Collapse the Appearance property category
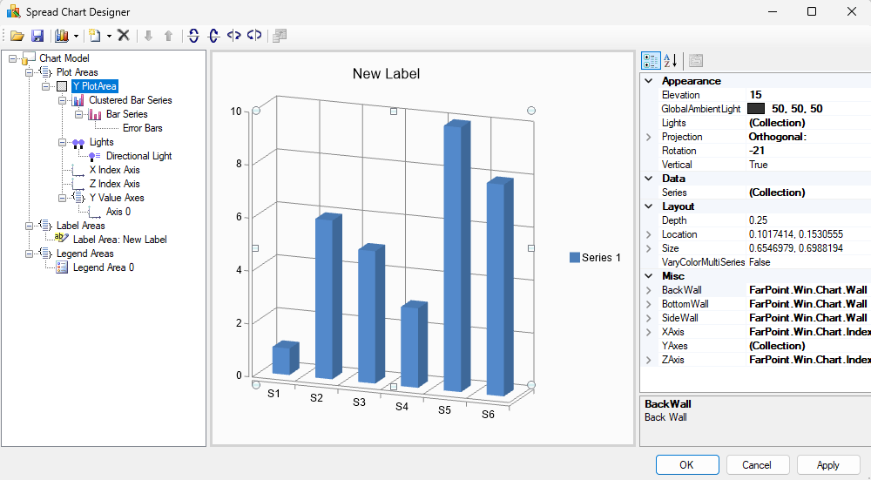The width and height of the screenshot is (871, 480). point(648,81)
